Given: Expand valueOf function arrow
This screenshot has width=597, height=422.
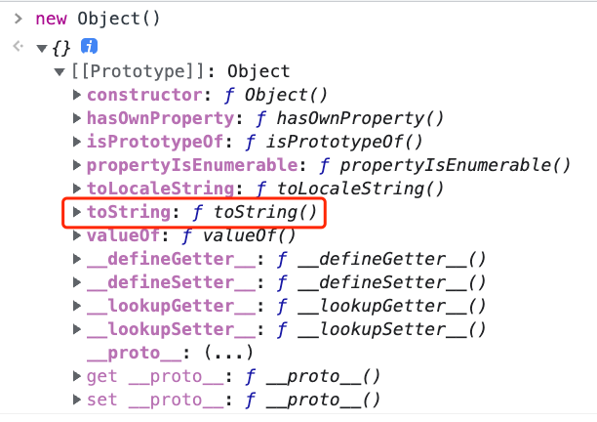Looking at the screenshot, I should 77,235.
